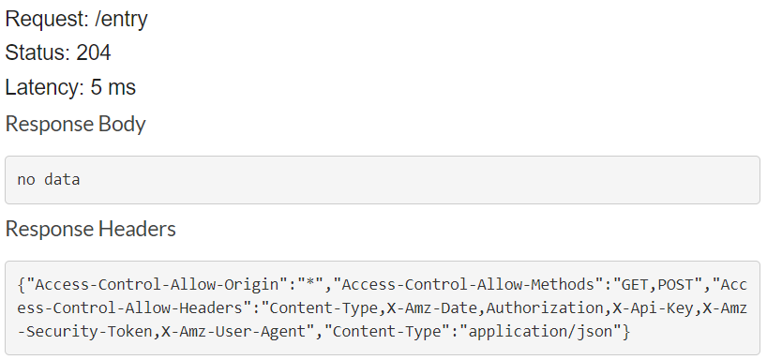
Task: Click "X-Amz-User-Agent" in headers box
Action: (x=233, y=332)
